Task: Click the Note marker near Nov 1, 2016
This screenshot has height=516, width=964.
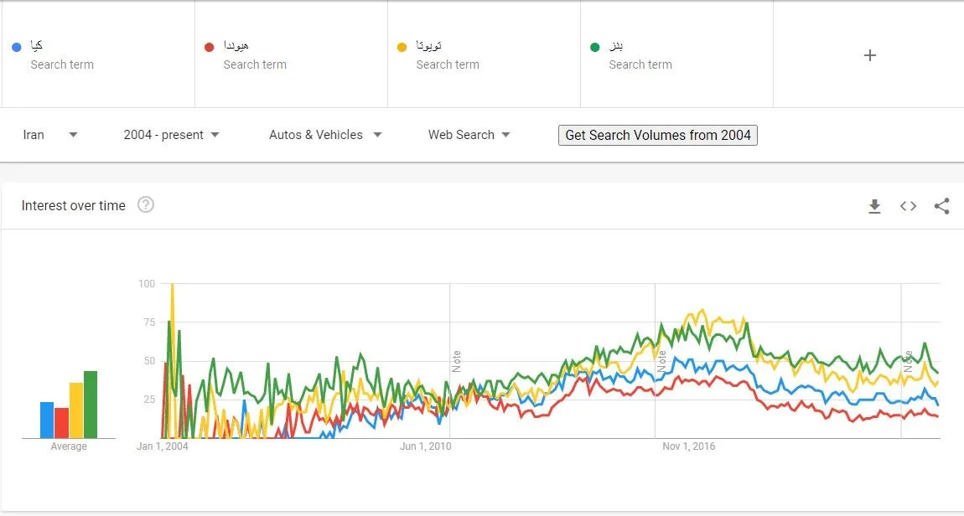Action: (x=661, y=361)
